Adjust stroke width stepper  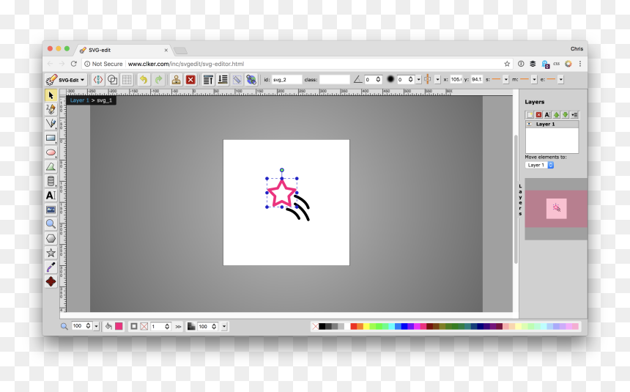(x=167, y=327)
